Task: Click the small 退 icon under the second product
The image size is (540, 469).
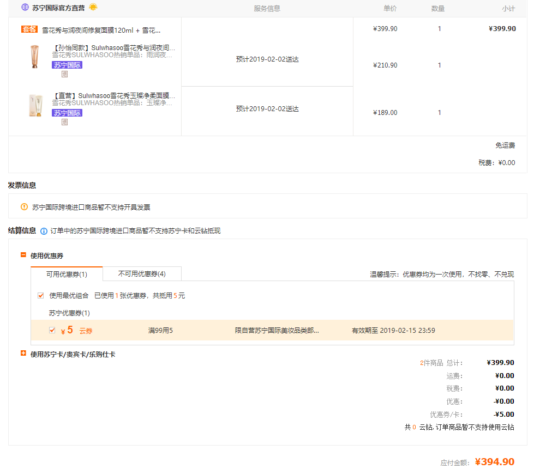Action: [64, 122]
